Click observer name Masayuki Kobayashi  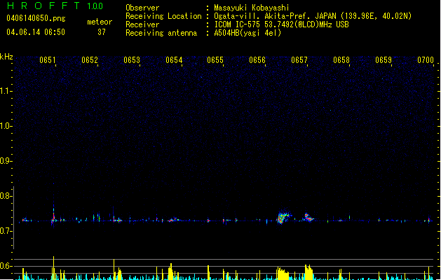tap(252, 8)
